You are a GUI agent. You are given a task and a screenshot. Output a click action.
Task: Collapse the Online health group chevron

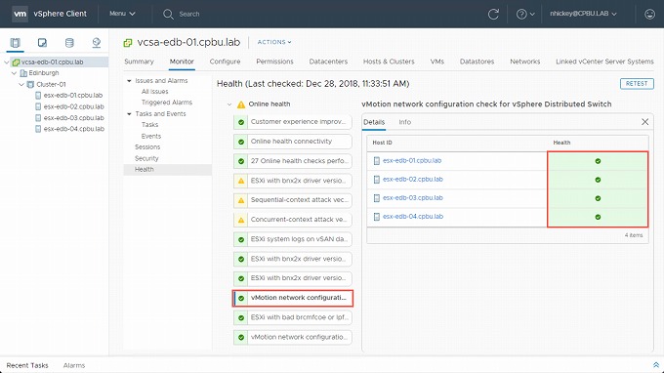pos(229,104)
